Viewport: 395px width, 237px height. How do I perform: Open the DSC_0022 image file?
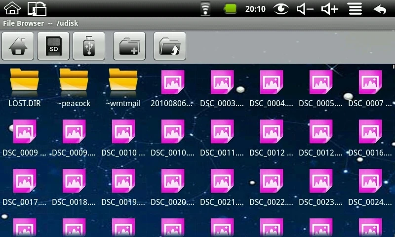[x=271, y=188]
